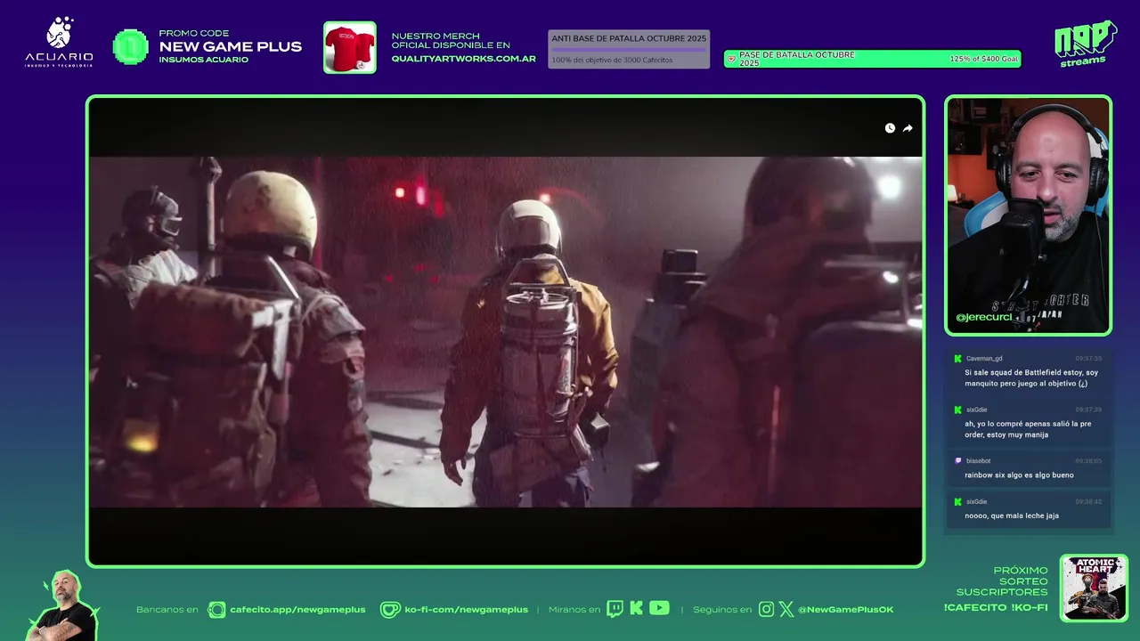This screenshot has width=1140, height=641.
Task: Click the YouTube icon after Miranos en
Action: (659, 608)
